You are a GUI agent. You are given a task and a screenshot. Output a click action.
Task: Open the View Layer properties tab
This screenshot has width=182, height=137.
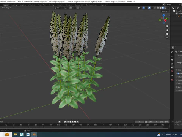click(172, 64)
